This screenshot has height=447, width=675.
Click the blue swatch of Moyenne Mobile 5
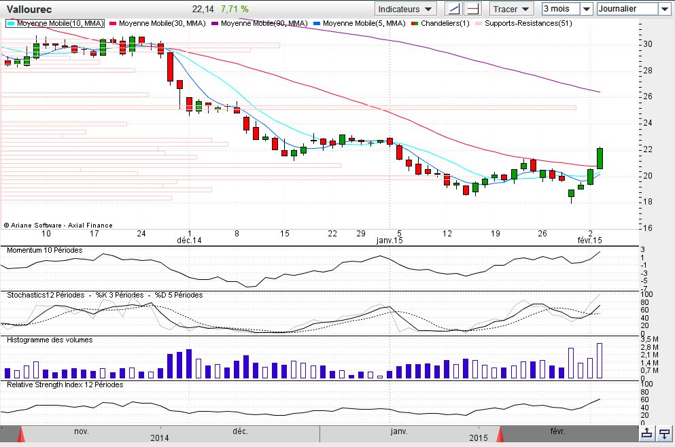(x=317, y=24)
